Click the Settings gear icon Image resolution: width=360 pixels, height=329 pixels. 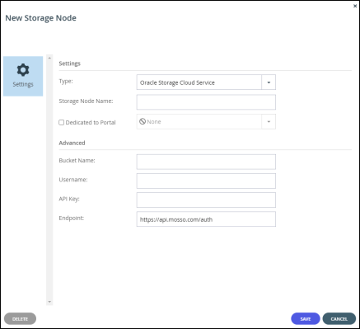coord(23,70)
